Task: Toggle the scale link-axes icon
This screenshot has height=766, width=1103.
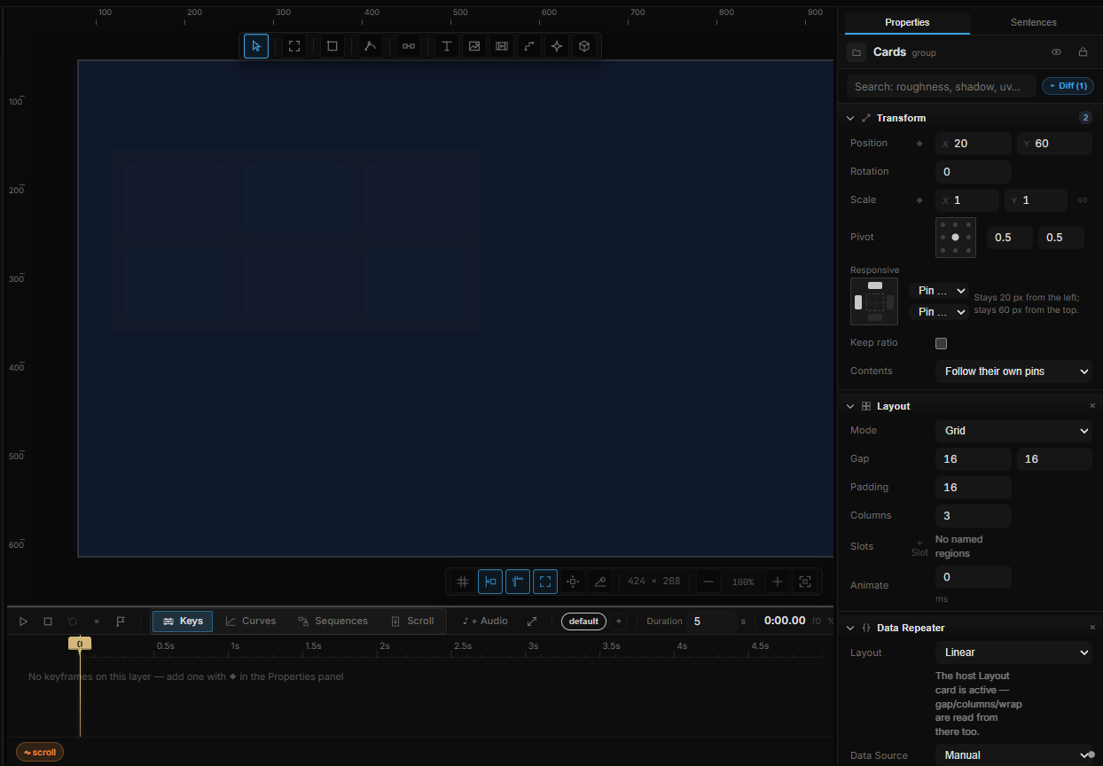Action: point(1083,200)
